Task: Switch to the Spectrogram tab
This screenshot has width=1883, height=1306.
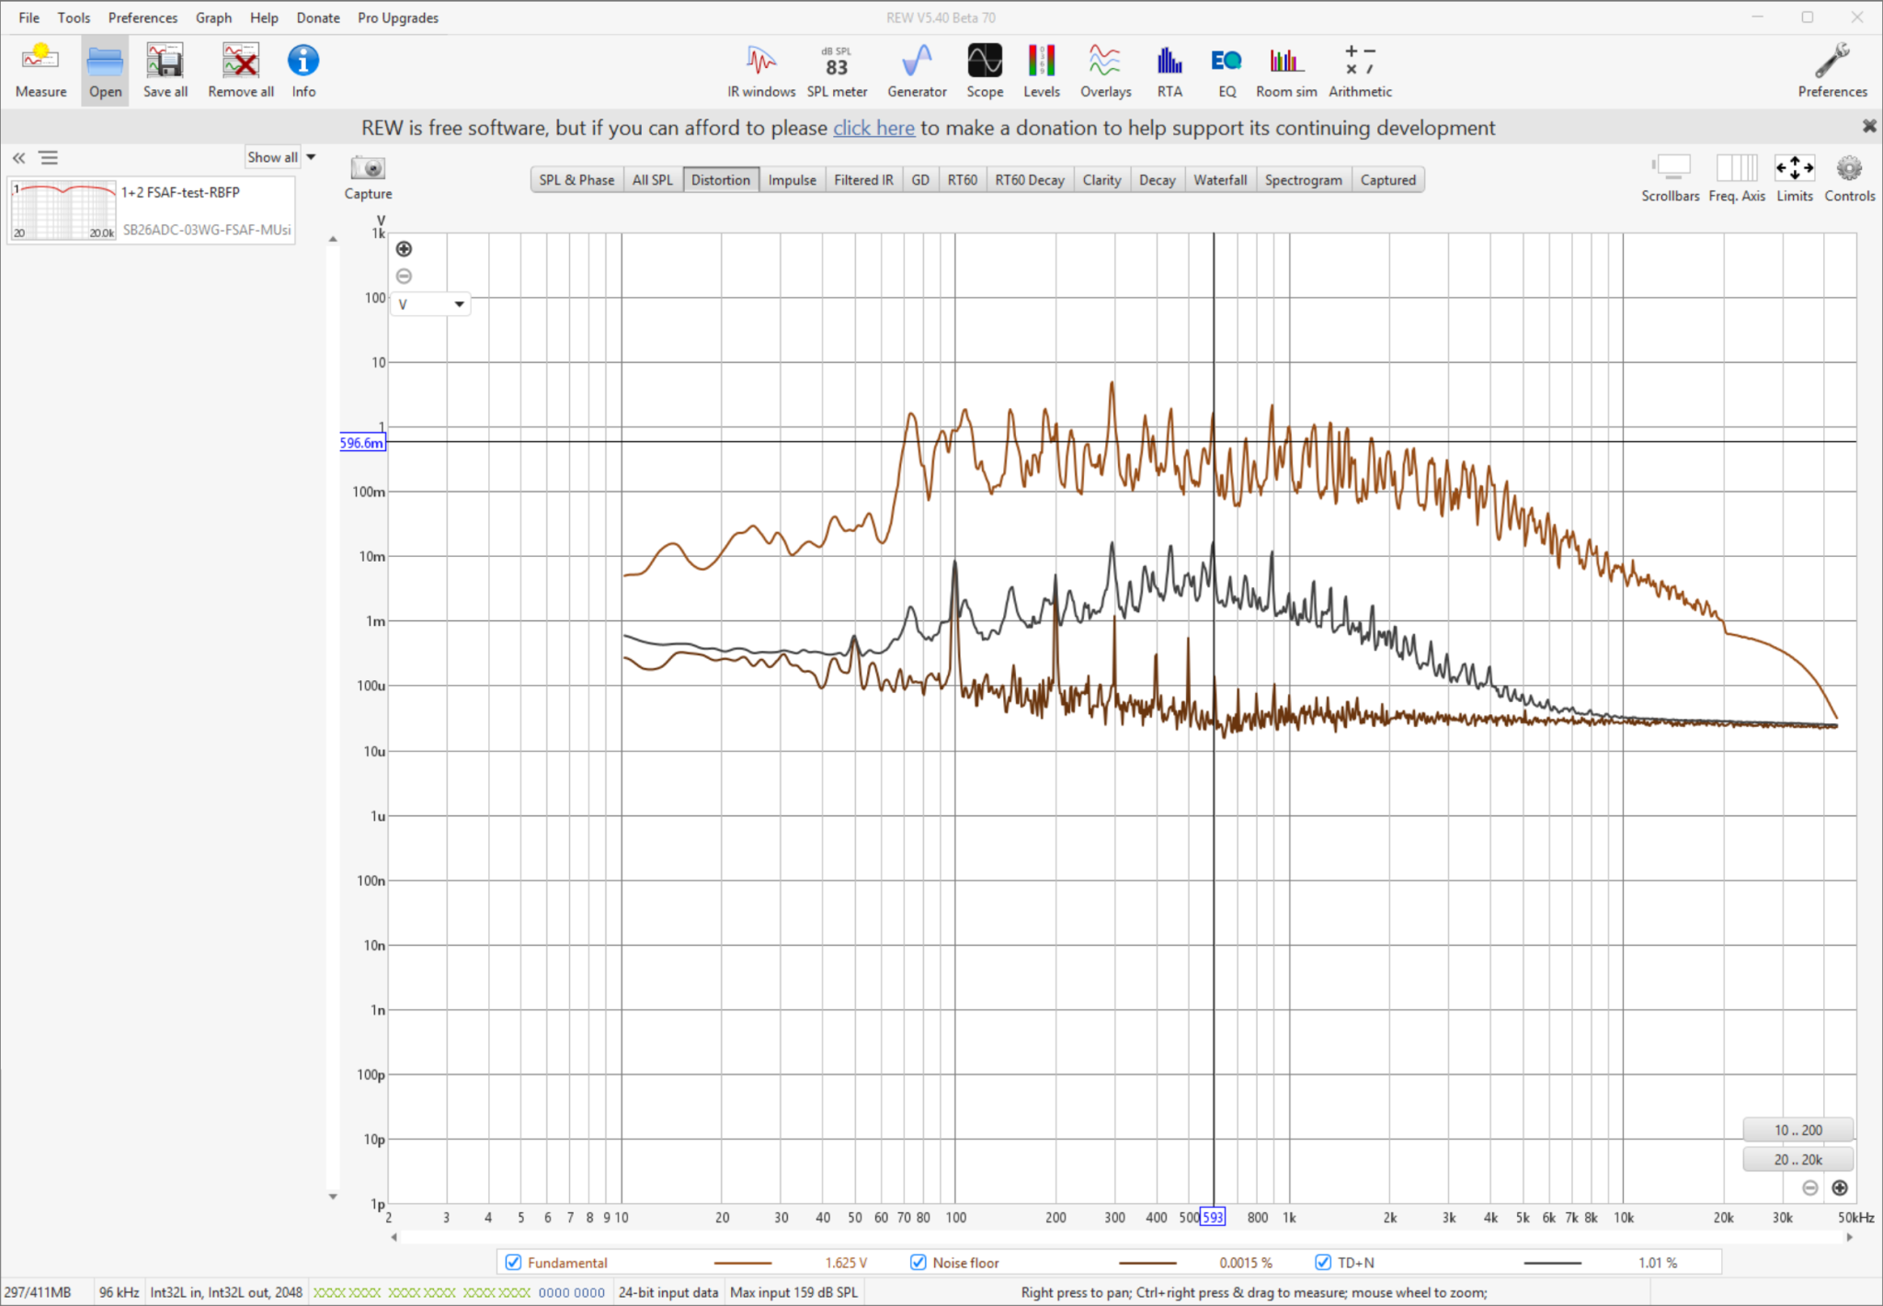Action: (x=1303, y=180)
